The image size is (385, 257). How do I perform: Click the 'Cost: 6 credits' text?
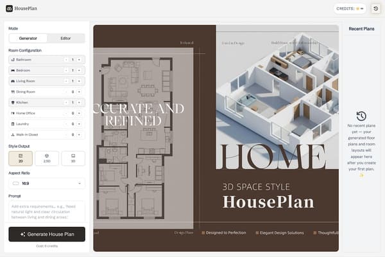click(47, 246)
